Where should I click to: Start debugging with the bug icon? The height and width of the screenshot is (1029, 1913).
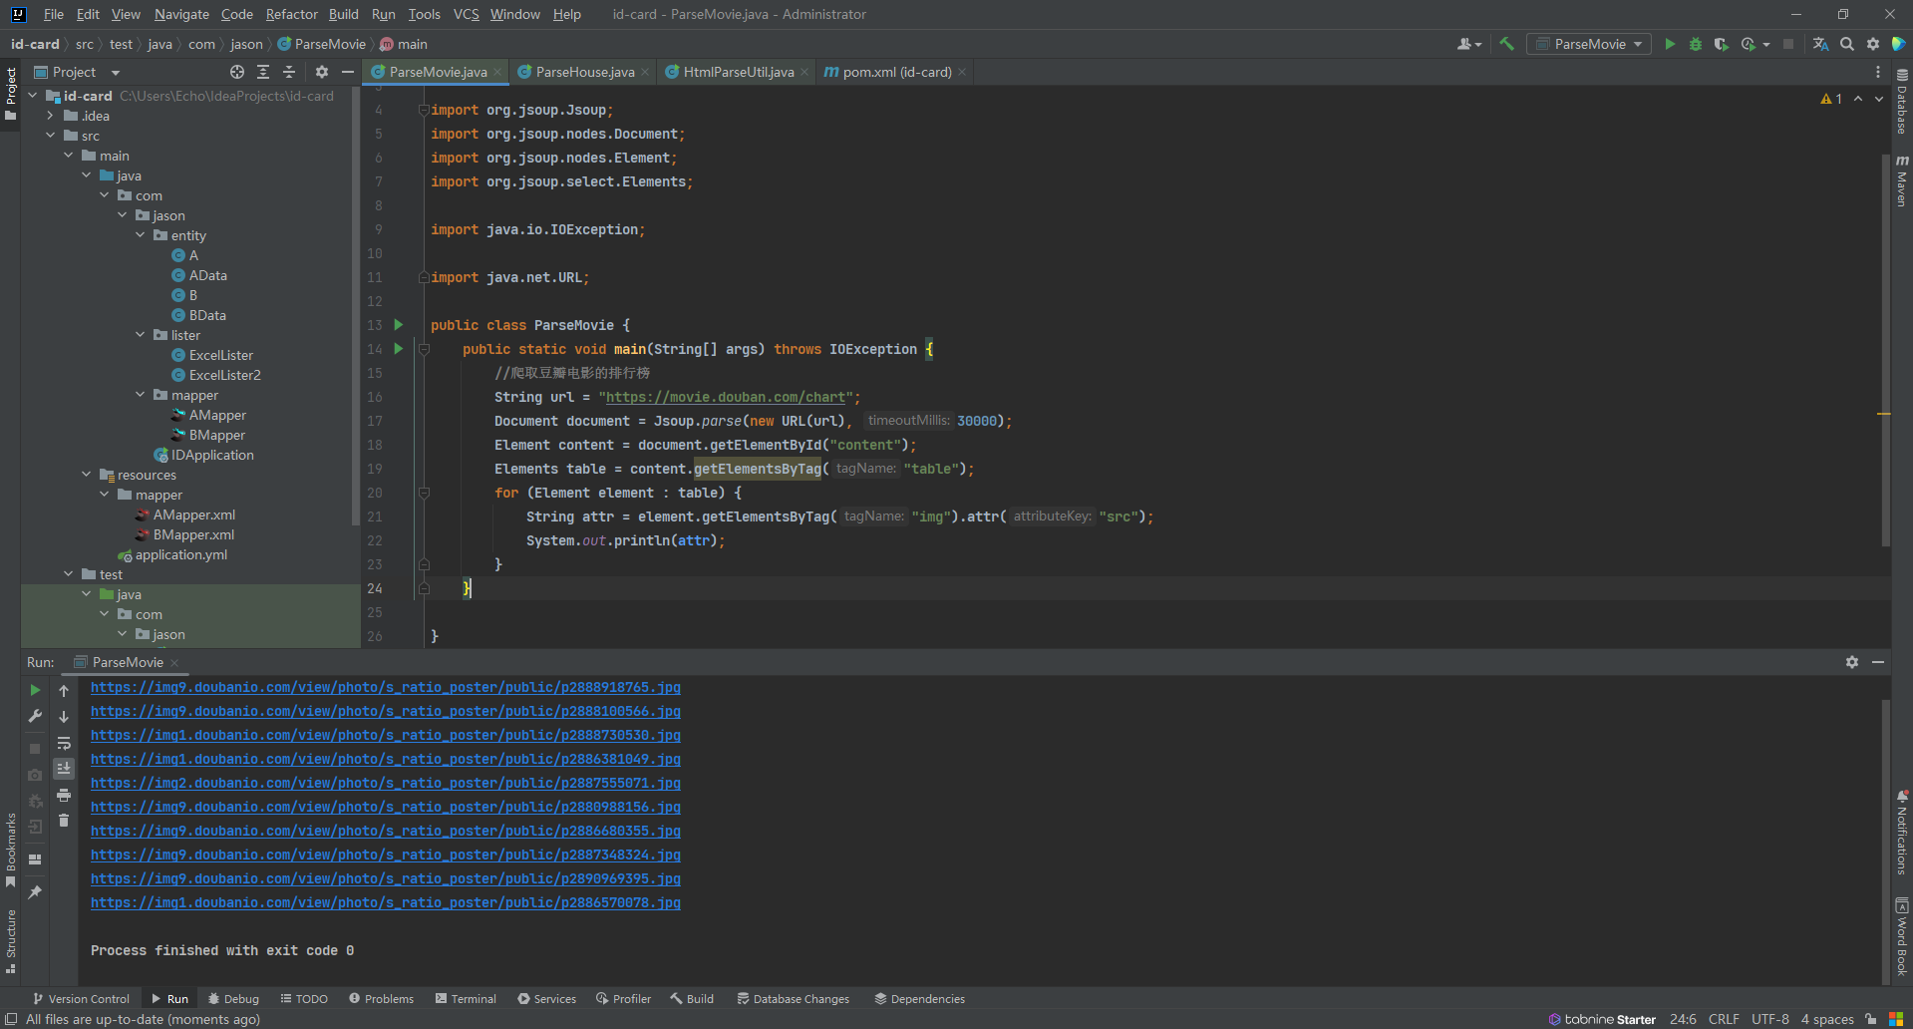click(x=1696, y=44)
